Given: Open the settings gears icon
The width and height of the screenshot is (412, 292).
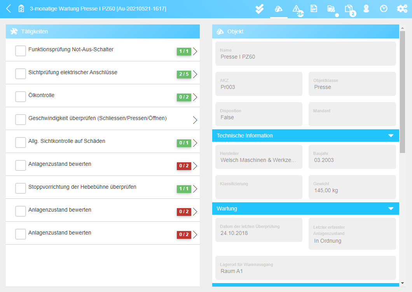Looking at the screenshot, I should point(402,9).
